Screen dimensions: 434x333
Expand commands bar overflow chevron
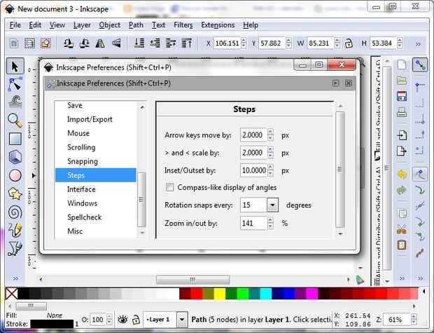click(402, 278)
